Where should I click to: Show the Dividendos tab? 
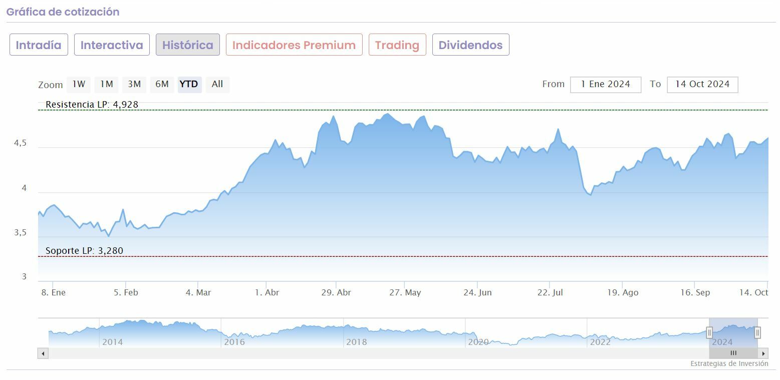(470, 45)
